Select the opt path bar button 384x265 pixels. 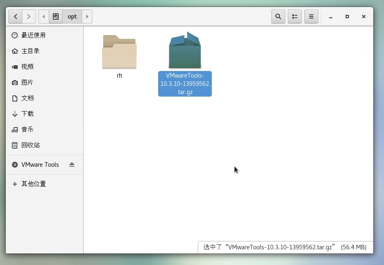point(72,17)
